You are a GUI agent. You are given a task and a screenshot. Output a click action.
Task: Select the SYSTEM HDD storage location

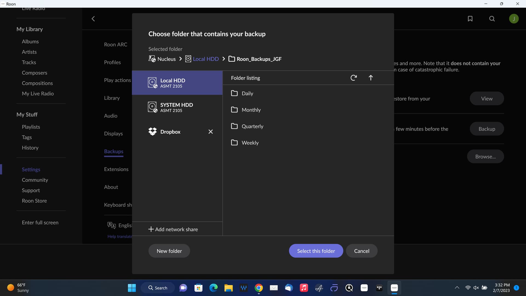tap(177, 107)
